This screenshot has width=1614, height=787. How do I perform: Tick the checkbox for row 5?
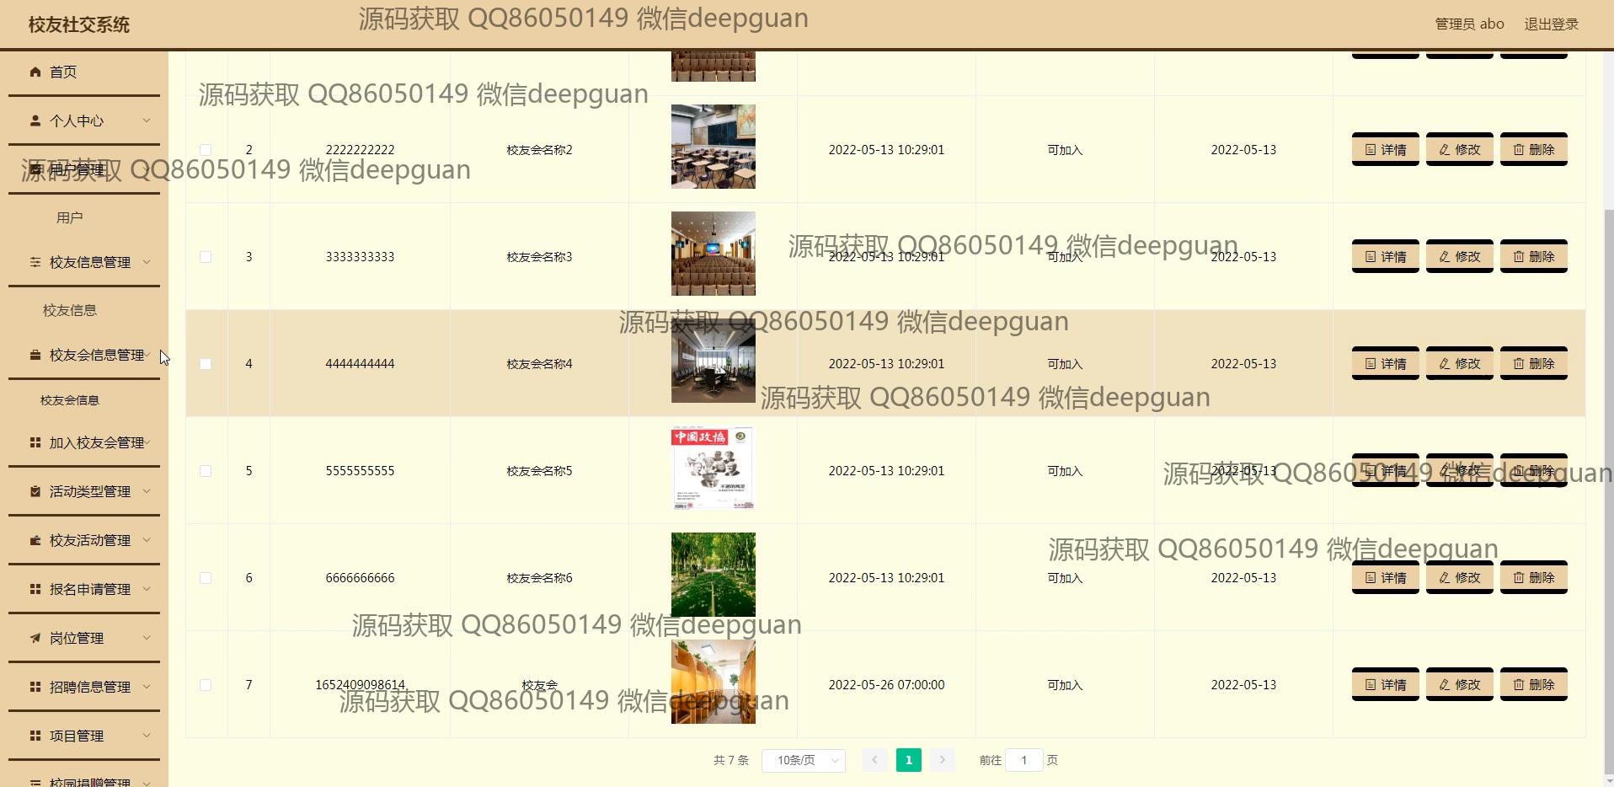206,471
